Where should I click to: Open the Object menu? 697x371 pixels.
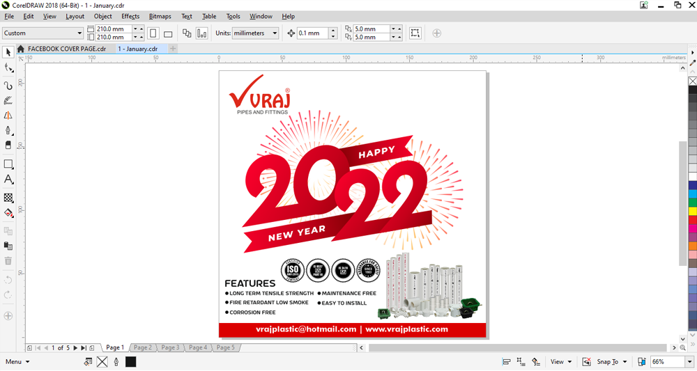pos(102,17)
